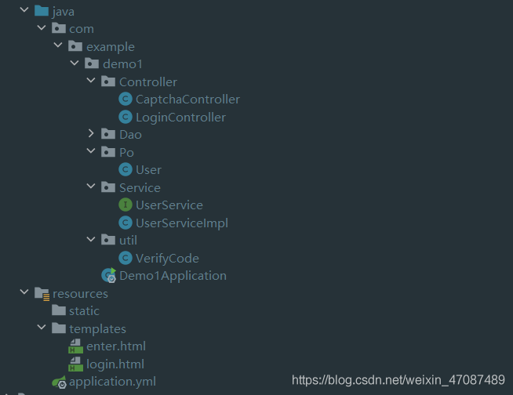Screen dimensions: 513x395
Task: Click the LoginController class icon
Action: [x=125, y=118]
